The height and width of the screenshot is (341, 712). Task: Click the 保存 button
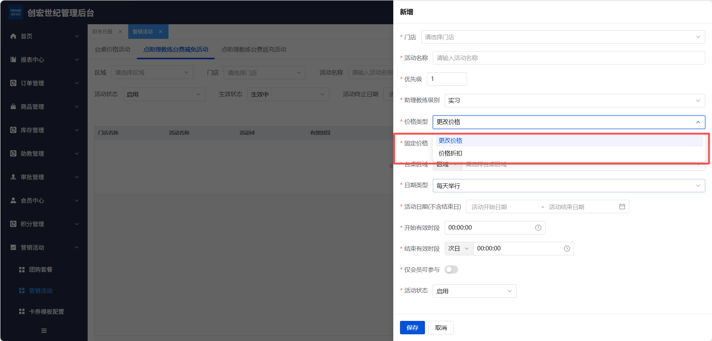click(412, 328)
